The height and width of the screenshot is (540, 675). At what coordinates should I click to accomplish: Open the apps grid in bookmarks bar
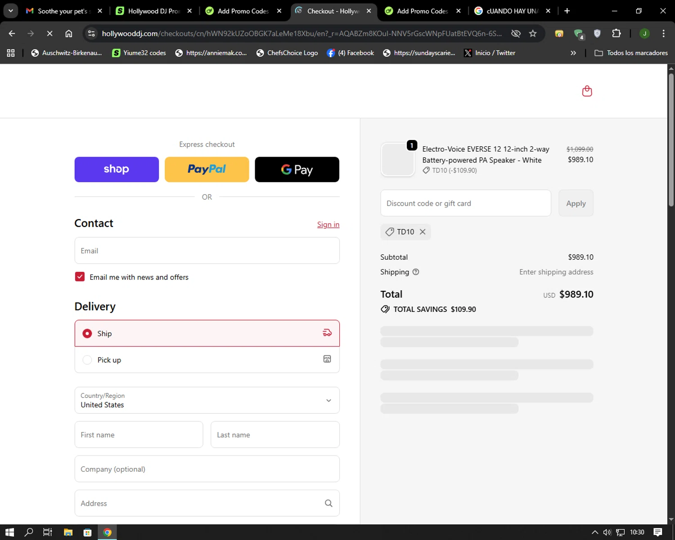[11, 53]
